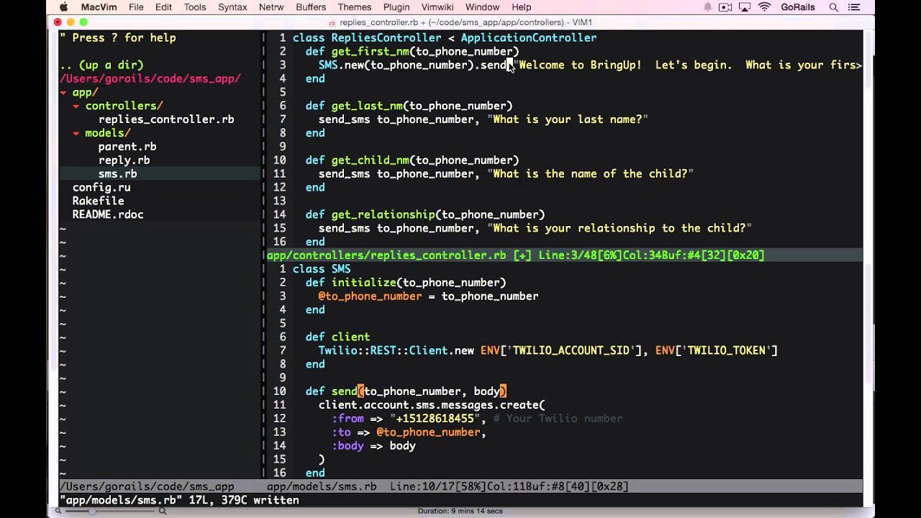
Task: Open the Buffers menu
Action: [311, 7]
